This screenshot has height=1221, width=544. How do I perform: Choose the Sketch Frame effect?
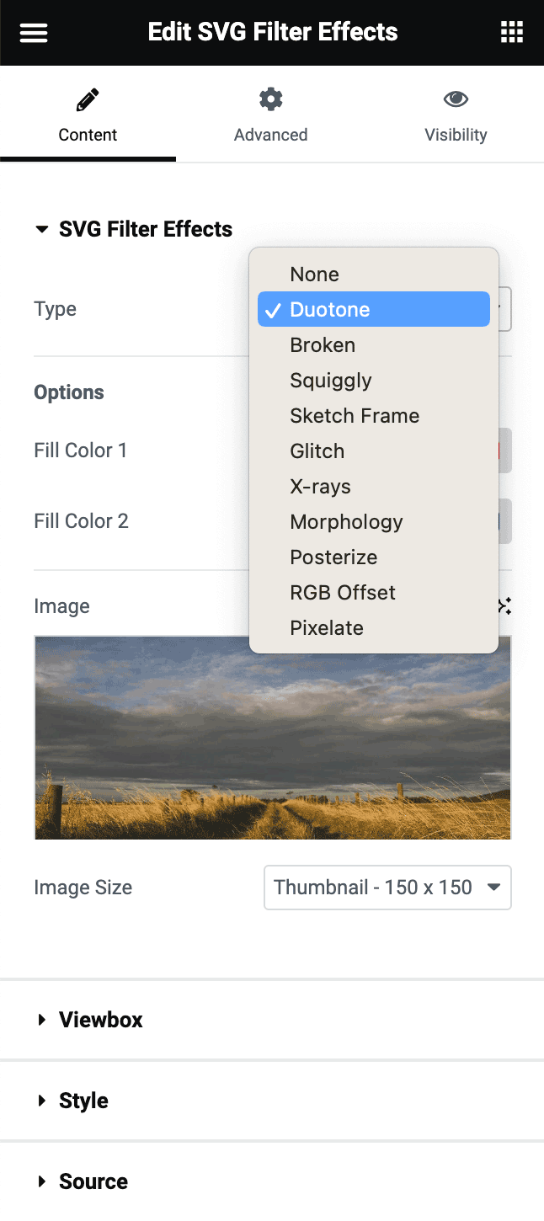coord(355,415)
